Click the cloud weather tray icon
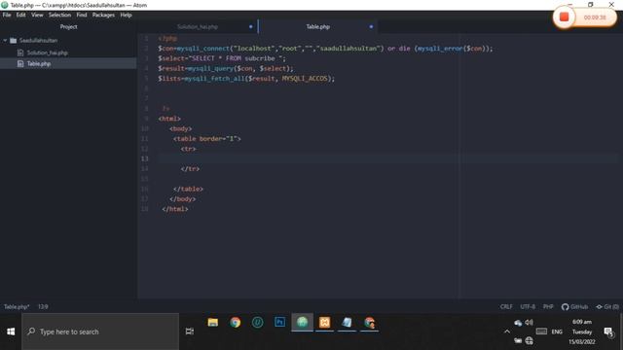This screenshot has width=623, height=350. coord(518,323)
